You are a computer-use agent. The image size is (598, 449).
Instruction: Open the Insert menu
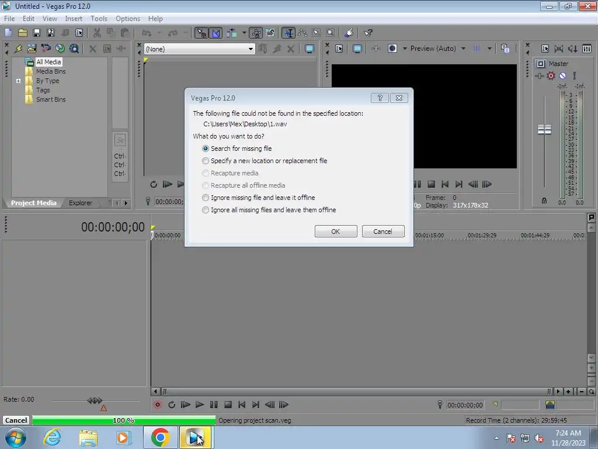click(74, 18)
